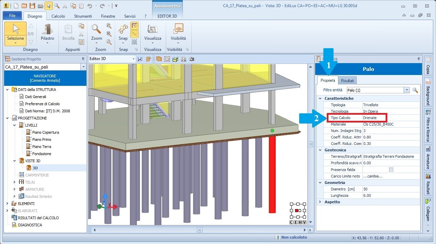Viewport: 436px width, 244px height.
Task: Open the Filtro e Ricerca side panel
Action: point(428,126)
